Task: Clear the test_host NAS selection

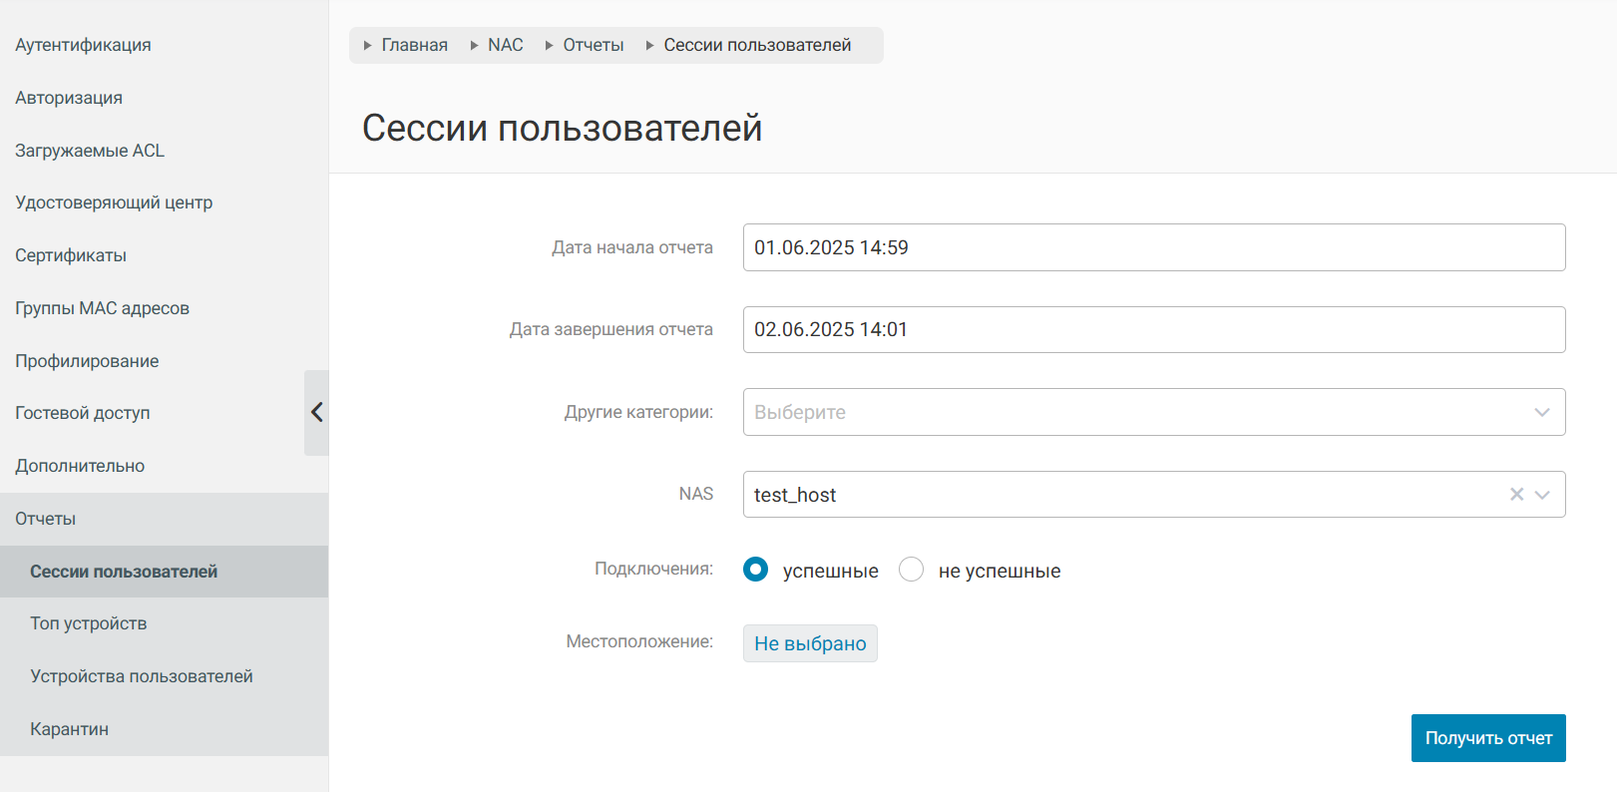Action: (1516, 495)
